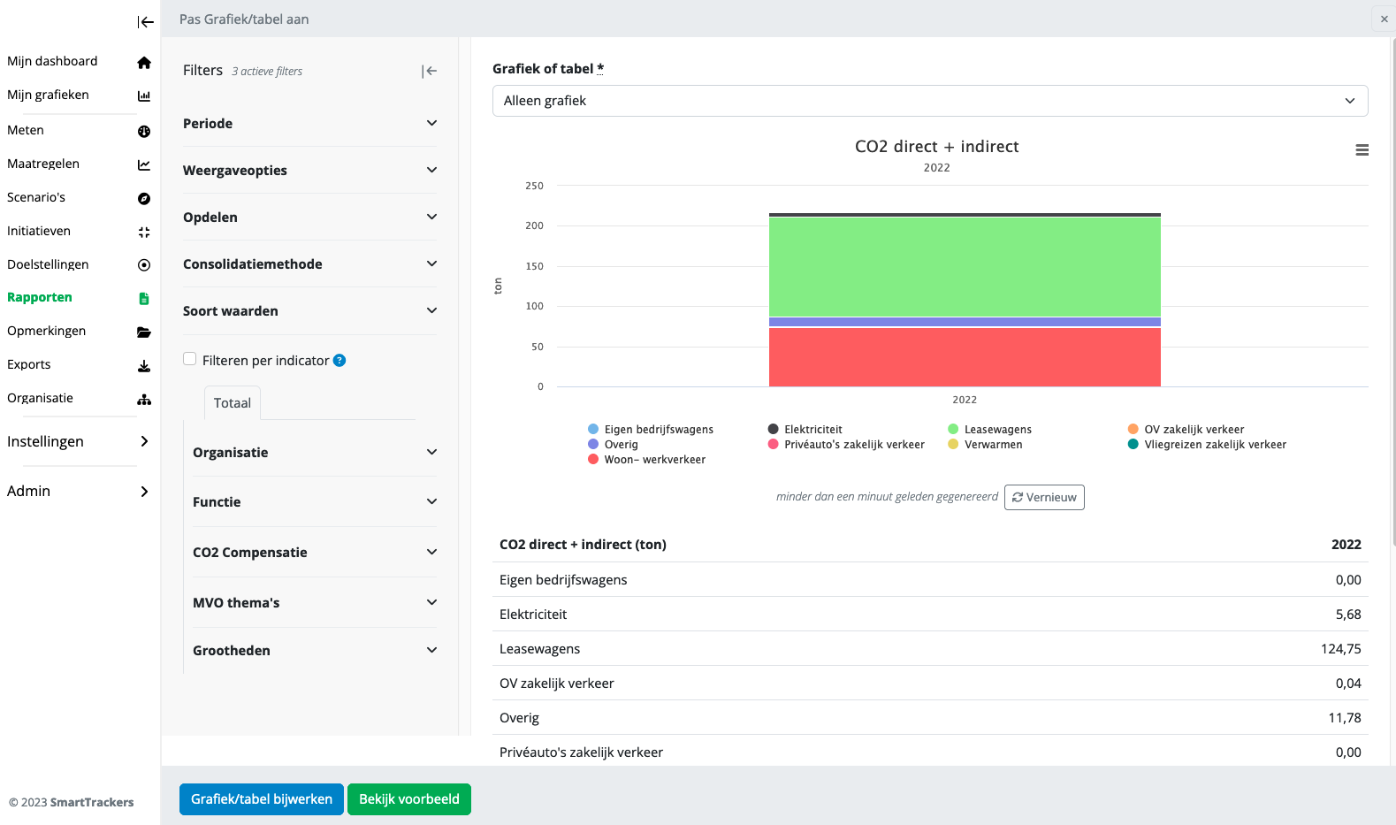Open the chart hamburger menu

(x=1362, y=150)
